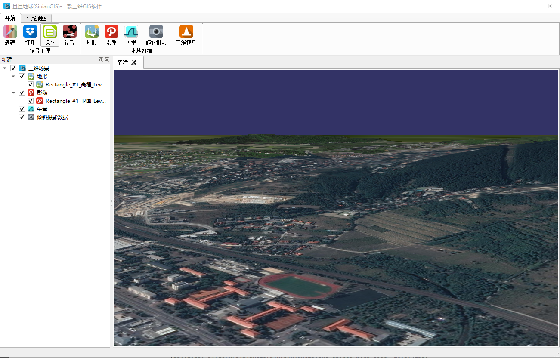Image resolution: width=560 pixels, height=358 pixels.
Task: Open a scene with 打开 icon
Action: pos(30,31)
